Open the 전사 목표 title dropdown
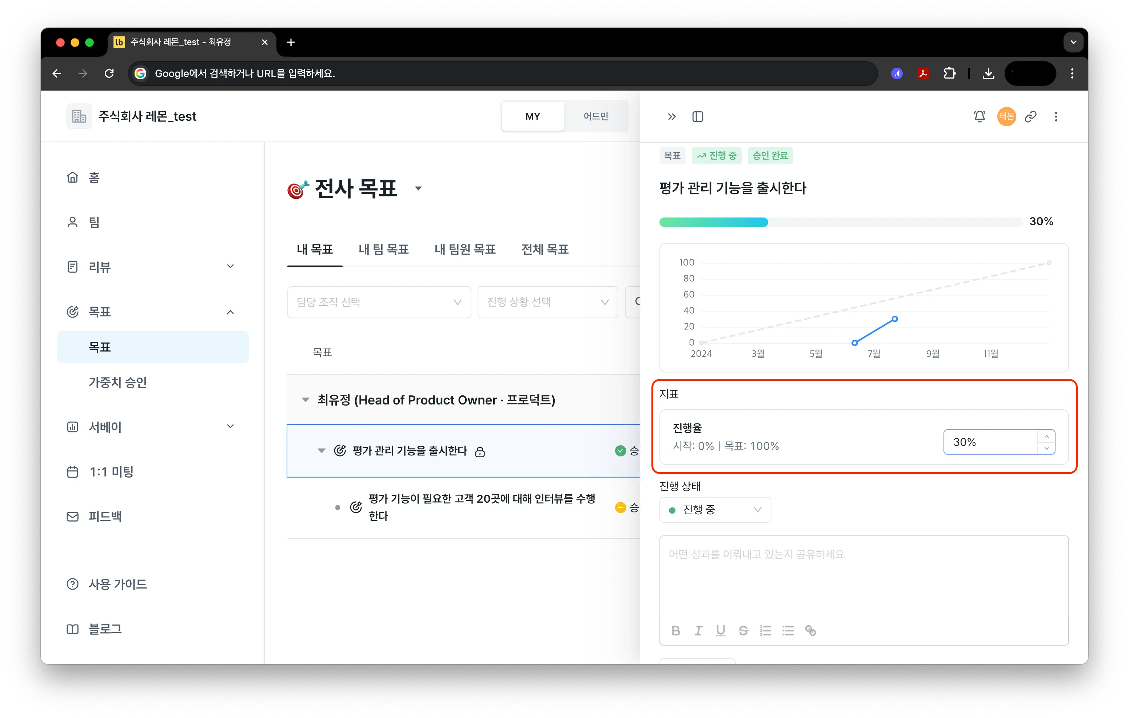 coord(418,188)
